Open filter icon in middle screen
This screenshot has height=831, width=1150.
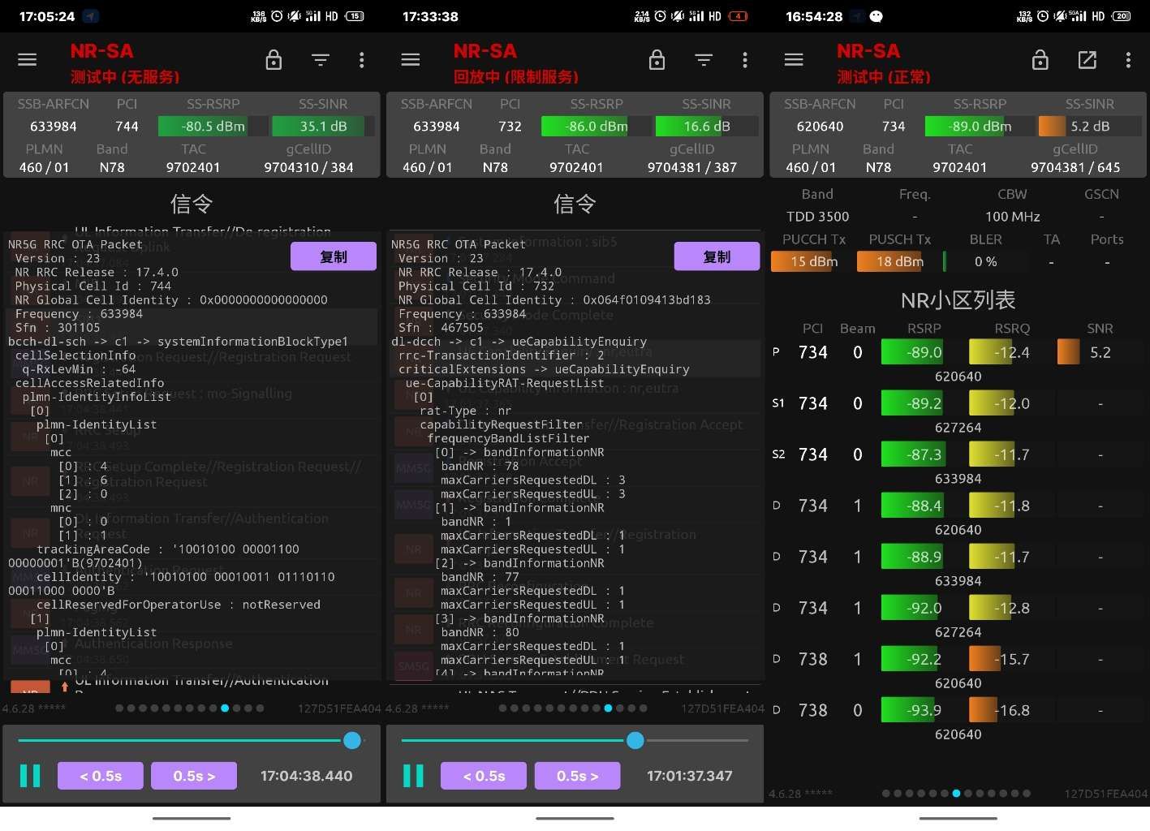704,60
